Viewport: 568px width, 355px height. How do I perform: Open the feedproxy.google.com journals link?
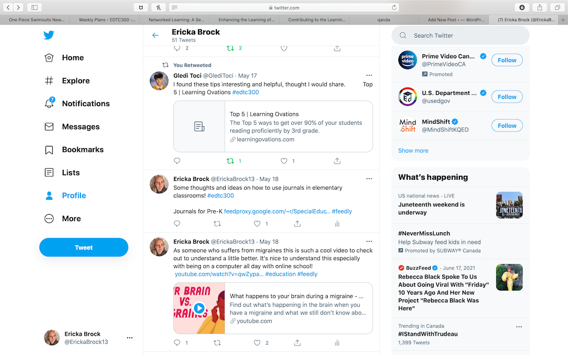click(x=277, y=211)
